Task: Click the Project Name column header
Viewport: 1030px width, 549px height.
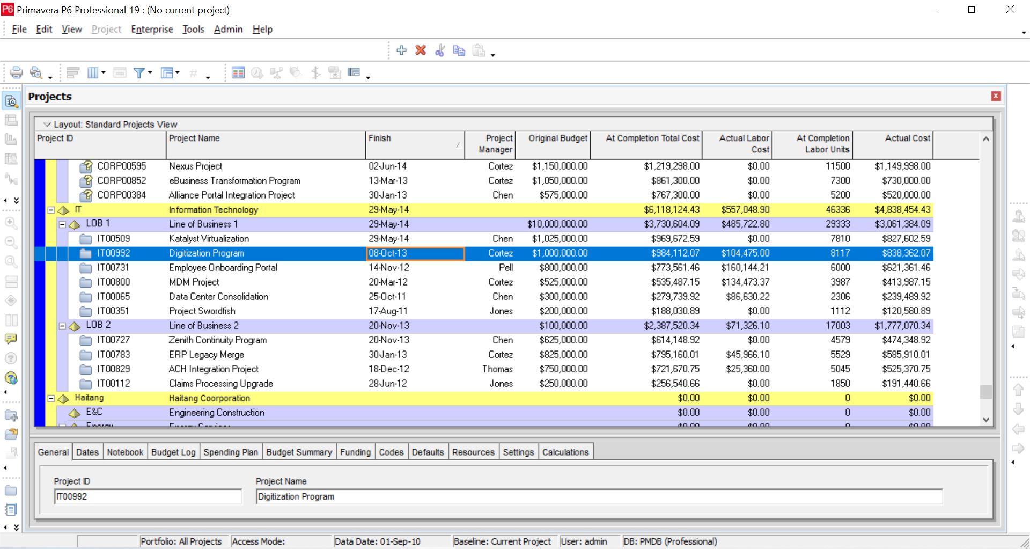Action: point(266,145)
